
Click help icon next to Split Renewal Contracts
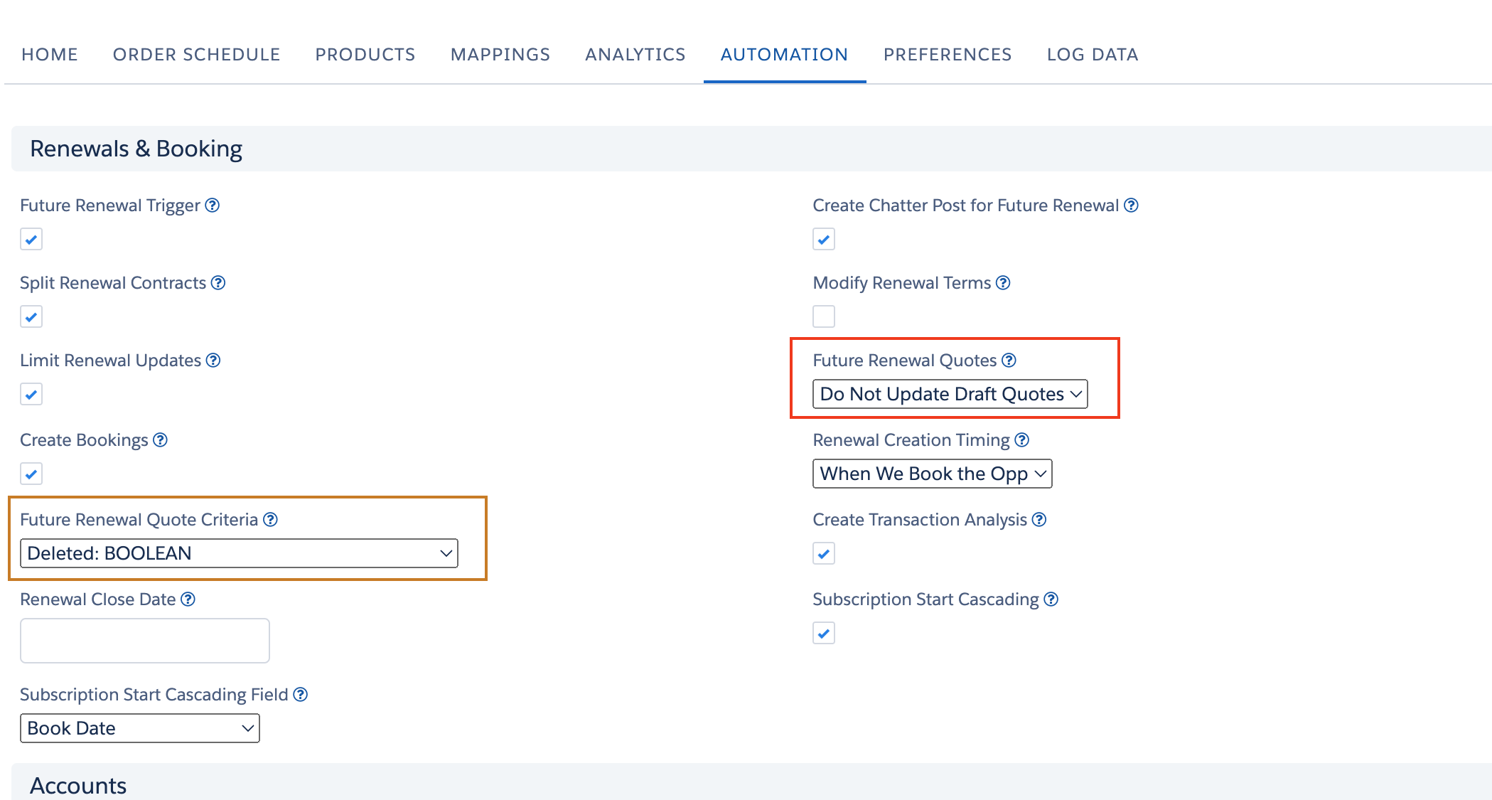(218, 283)
